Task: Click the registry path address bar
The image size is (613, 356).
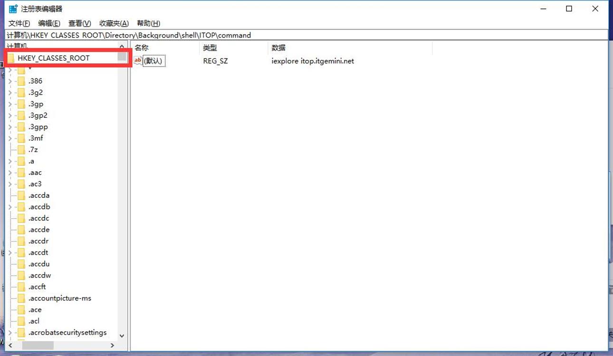Action: (x=304, y=35)
